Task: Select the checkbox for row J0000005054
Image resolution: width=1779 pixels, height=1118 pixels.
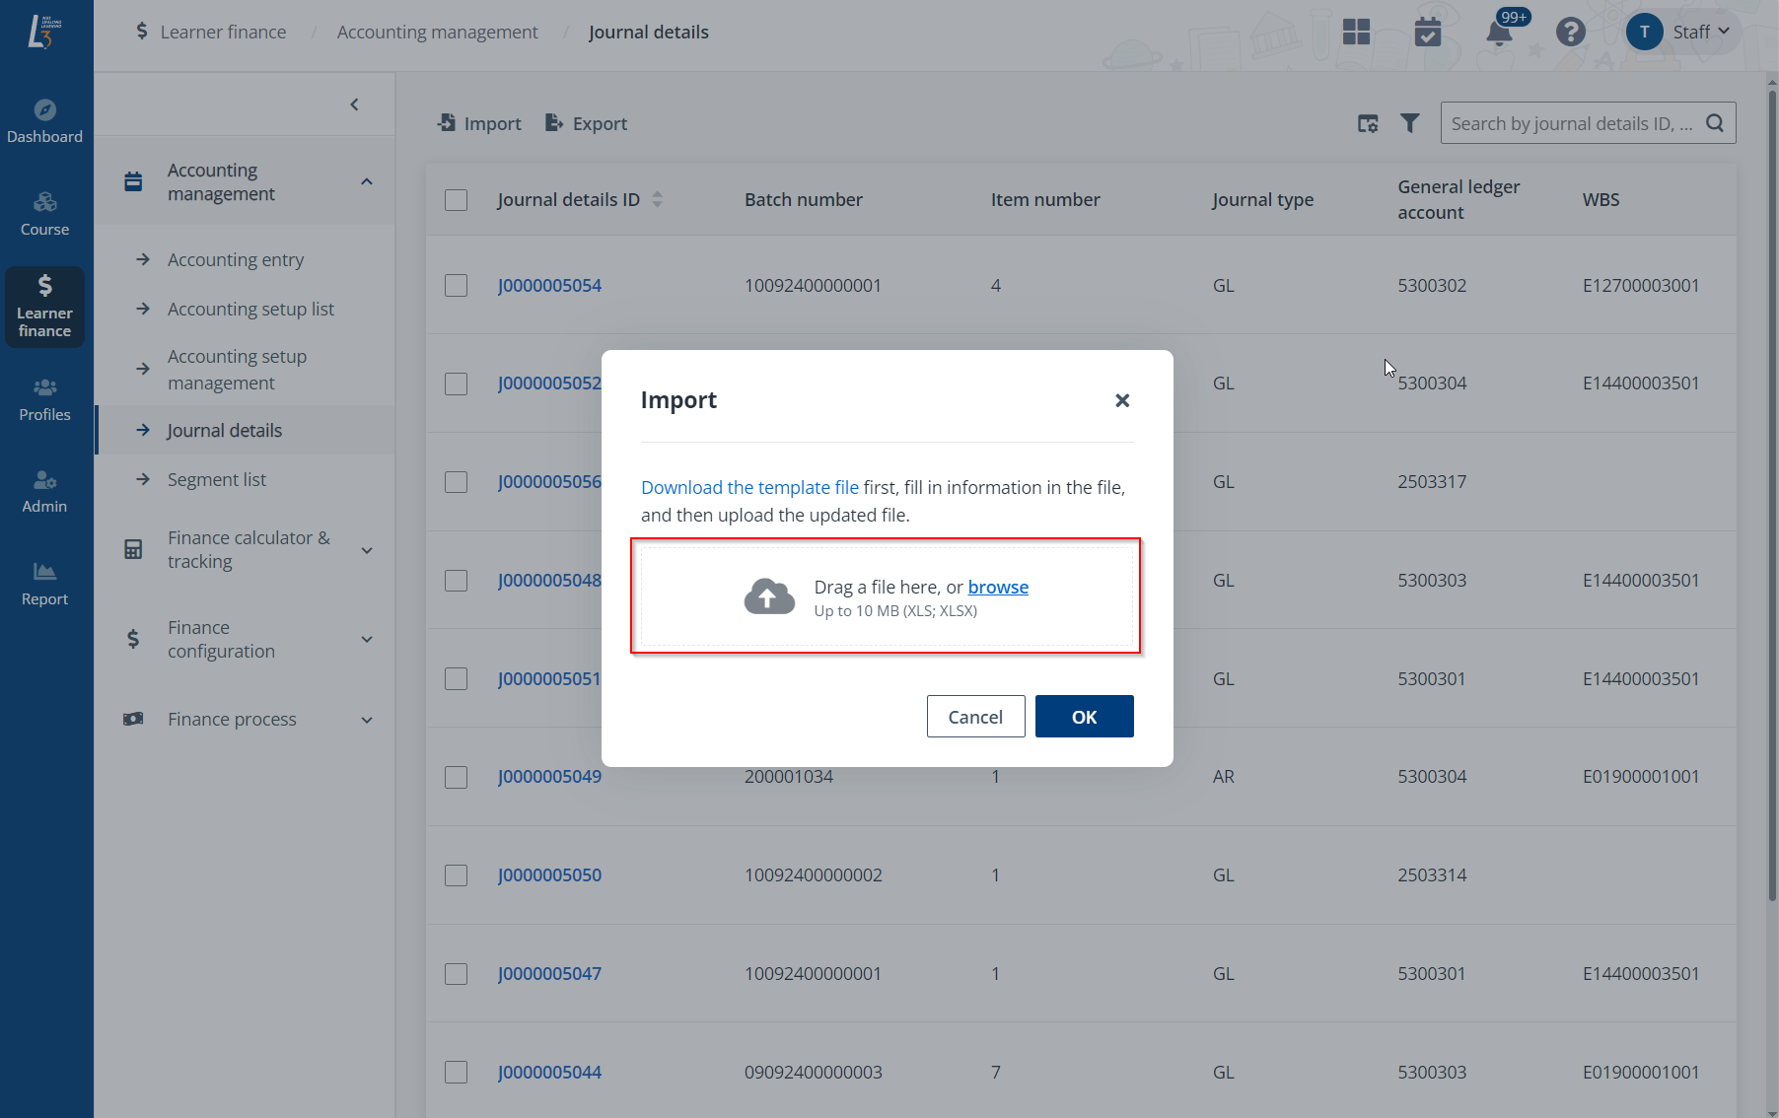Action: tap(456, 286)
